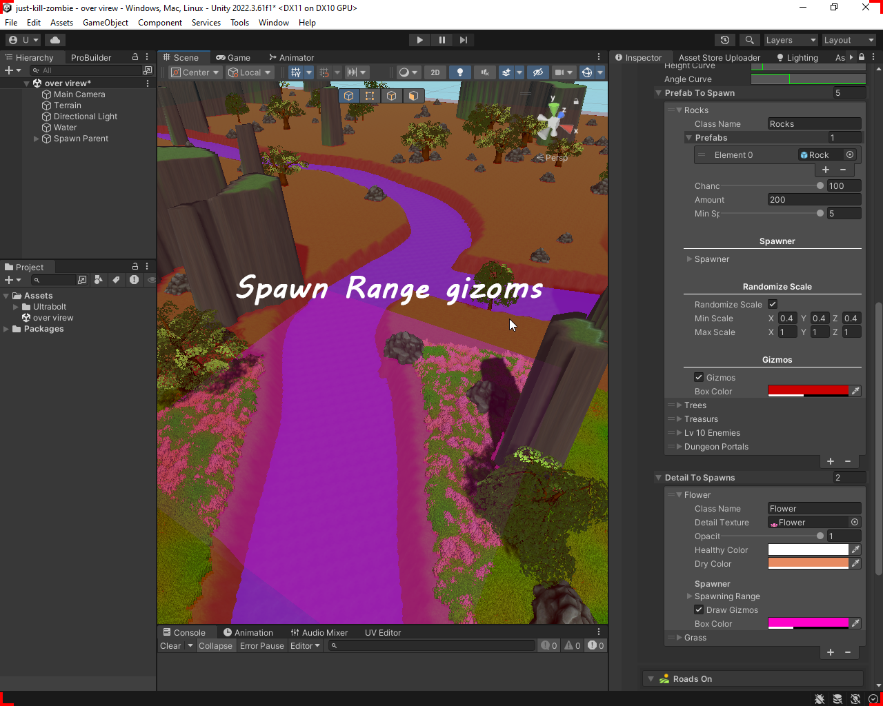Switch to the Audio Mixer tab
Viewport: 883px width, 706px height.
click(x=319, y=633)
